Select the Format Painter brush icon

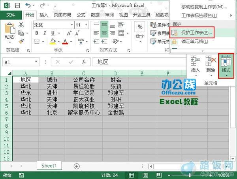click(x=21, y=41)
